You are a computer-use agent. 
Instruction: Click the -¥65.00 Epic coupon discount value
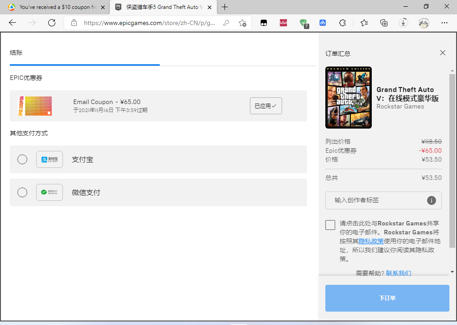[x=430, y=151]
